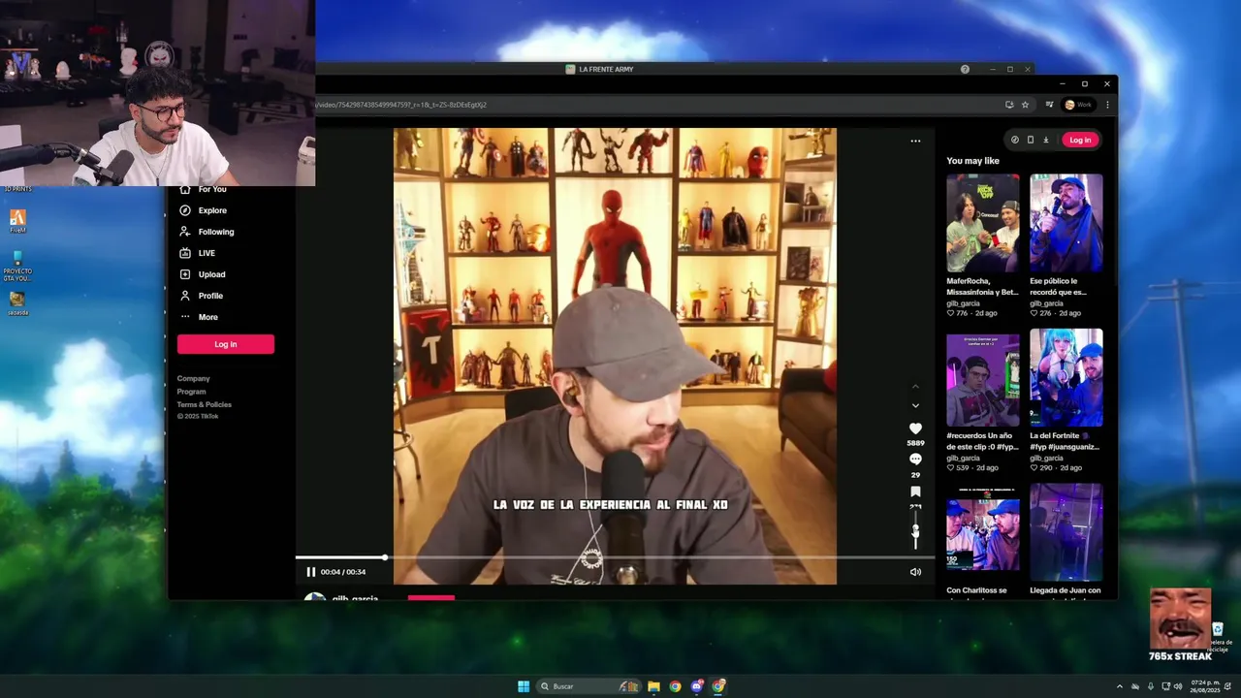
Task: Like the video with the heart icon
Action: tap(915, 428)
